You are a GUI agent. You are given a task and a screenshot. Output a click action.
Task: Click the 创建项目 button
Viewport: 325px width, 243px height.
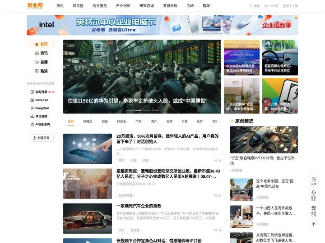coord(41,138)
